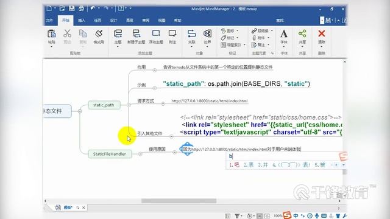
Task: Click the vertical scrollbar up arrow
Action: point(345,62)
